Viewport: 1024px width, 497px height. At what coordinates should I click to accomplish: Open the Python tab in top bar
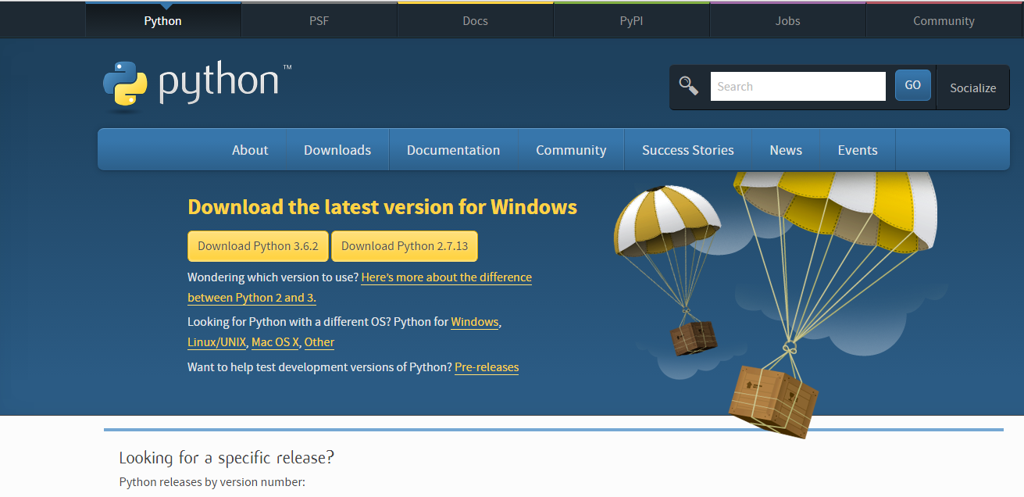point(163,21)
